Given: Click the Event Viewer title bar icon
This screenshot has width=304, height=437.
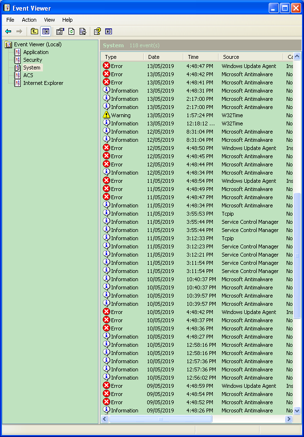Looking at the screenshot, I should pos(7,8).
